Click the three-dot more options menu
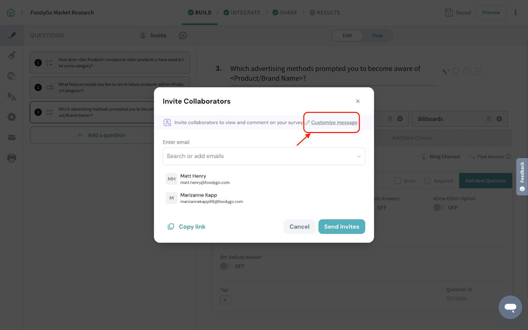Screen dimensions: 528x330 tap(515, 13)
